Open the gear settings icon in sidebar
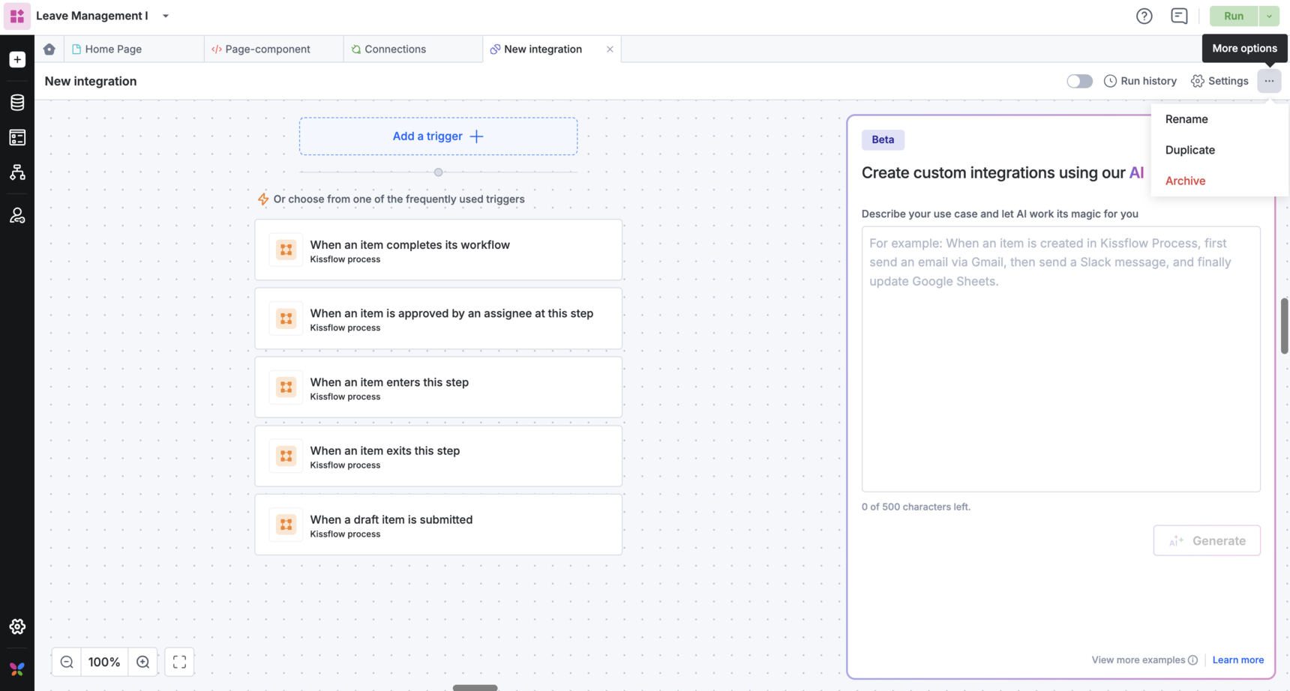The height and width of the screenshot is (691, 1290). [17, 627]
